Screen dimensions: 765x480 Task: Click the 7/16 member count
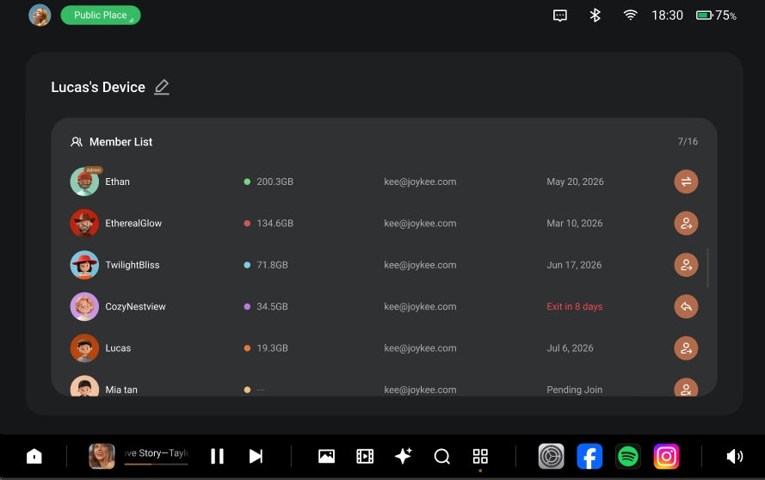688,141
